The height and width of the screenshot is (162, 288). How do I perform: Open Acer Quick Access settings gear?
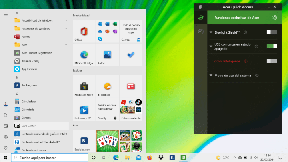(274, 18)
